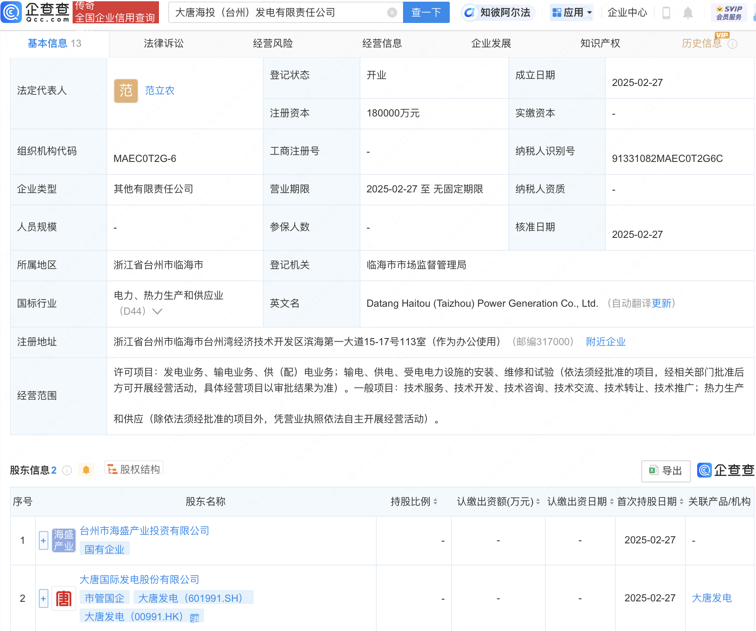Screen dimensions: 756x631
Task: Open 附近企业 nearby companies link
Action: (x=606, y=342)
